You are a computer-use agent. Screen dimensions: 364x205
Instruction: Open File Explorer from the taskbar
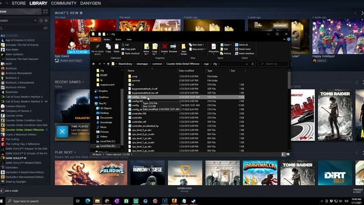pyautogui.click(x=97, y=201)
